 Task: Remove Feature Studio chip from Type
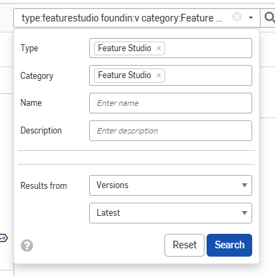159,48
